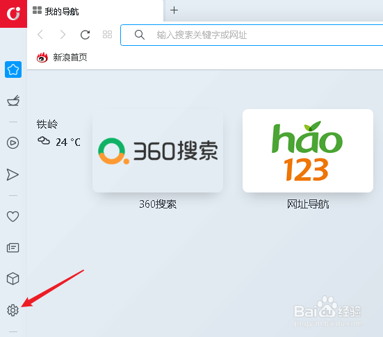Screen dimensions: 383x337
Task: Open the play video sidebar icon
Action: click(13, 143)
